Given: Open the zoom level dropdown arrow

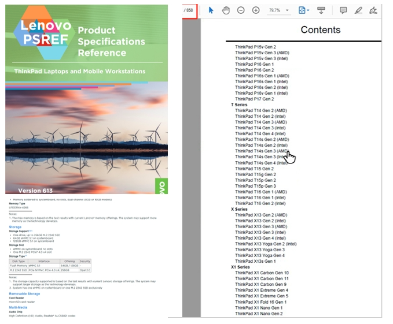Looking at the screenshot, I should [287, 10].
